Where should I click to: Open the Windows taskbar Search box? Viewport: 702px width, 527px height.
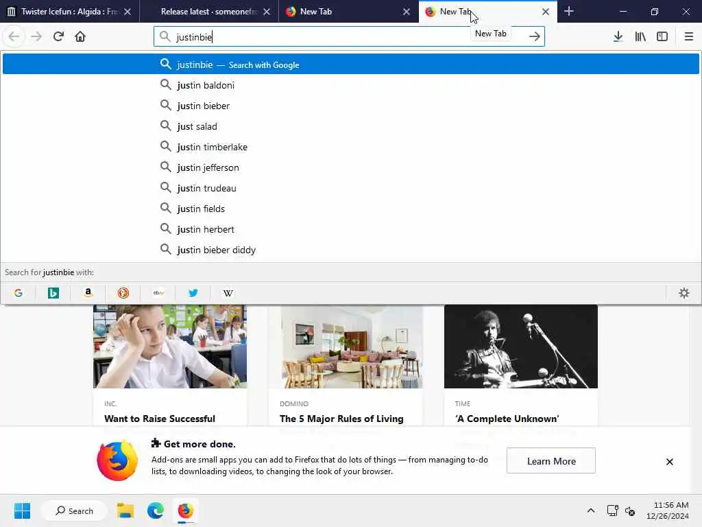[x=74, y=511]
